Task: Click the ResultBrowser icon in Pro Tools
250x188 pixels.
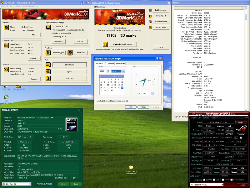Action: point(48,53)
